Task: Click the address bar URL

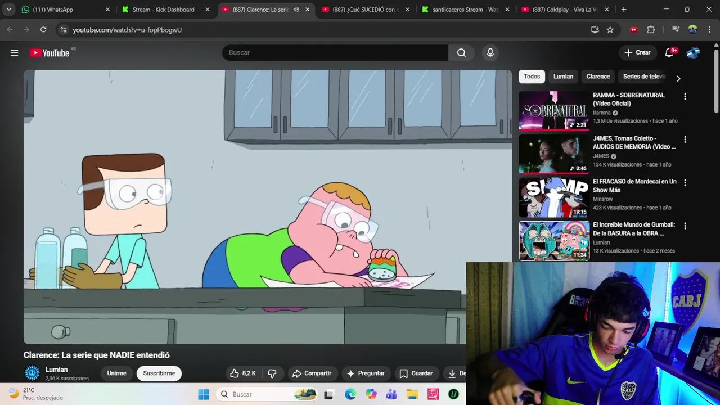Action: coord(127,30)
